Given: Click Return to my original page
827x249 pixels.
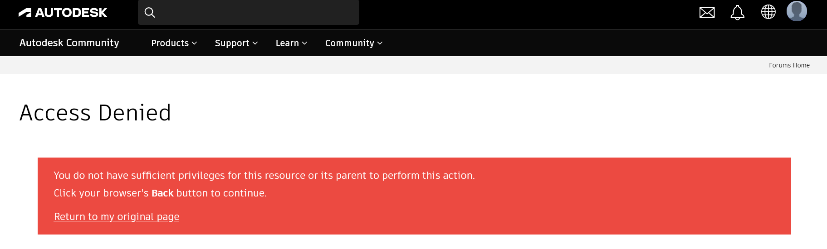Looking at the screenshot, I should point(117,216).
